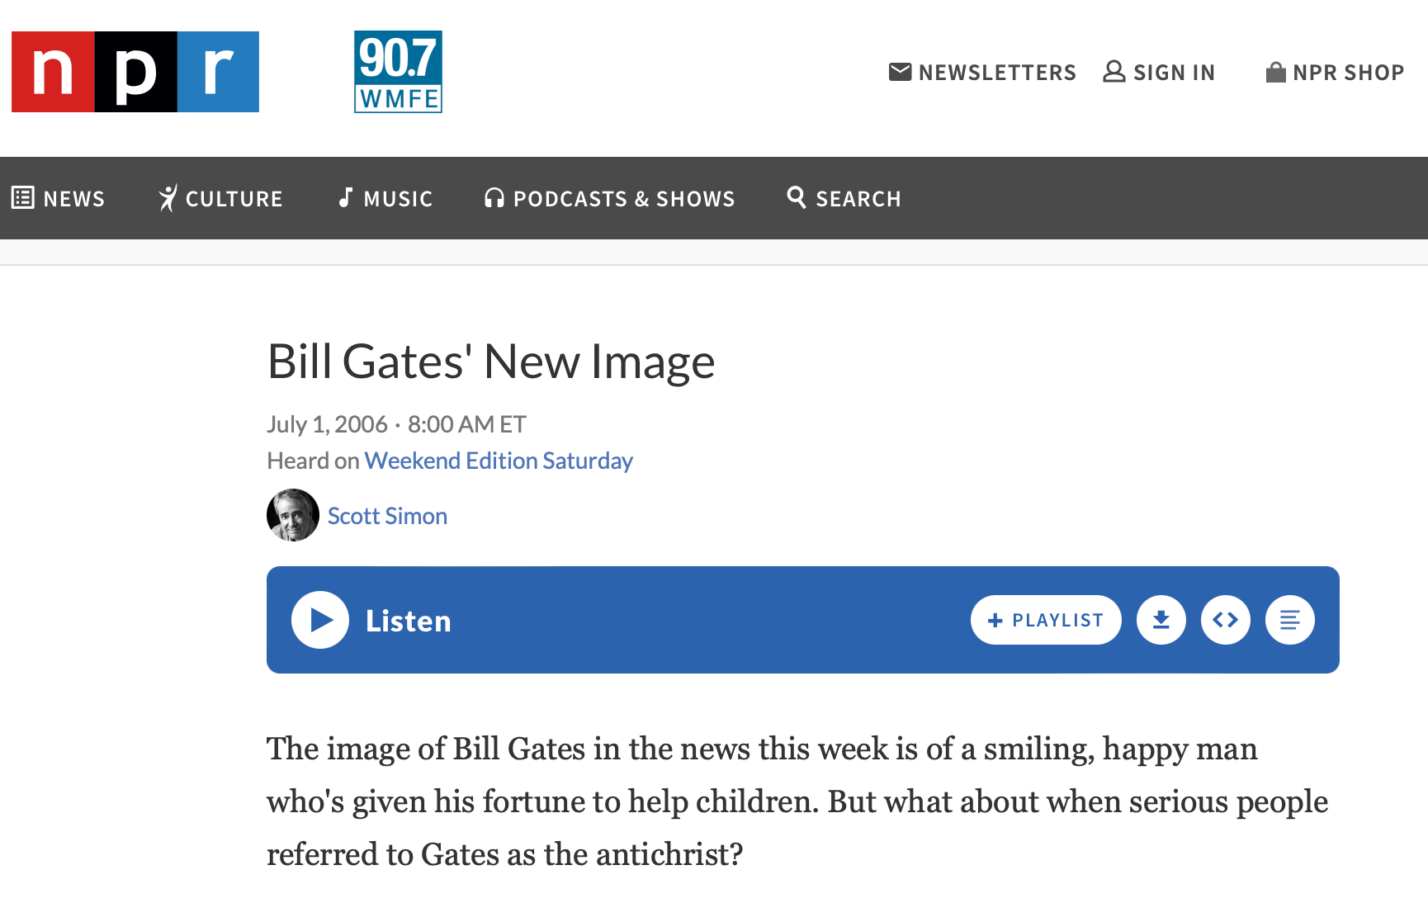1428x903 pixels.
Task: Click the Bill Gates' New Image headline
Action: (x=491, y=362)
